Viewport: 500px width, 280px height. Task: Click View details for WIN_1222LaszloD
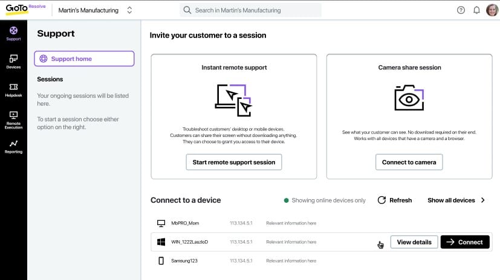[x=414, y=242]
